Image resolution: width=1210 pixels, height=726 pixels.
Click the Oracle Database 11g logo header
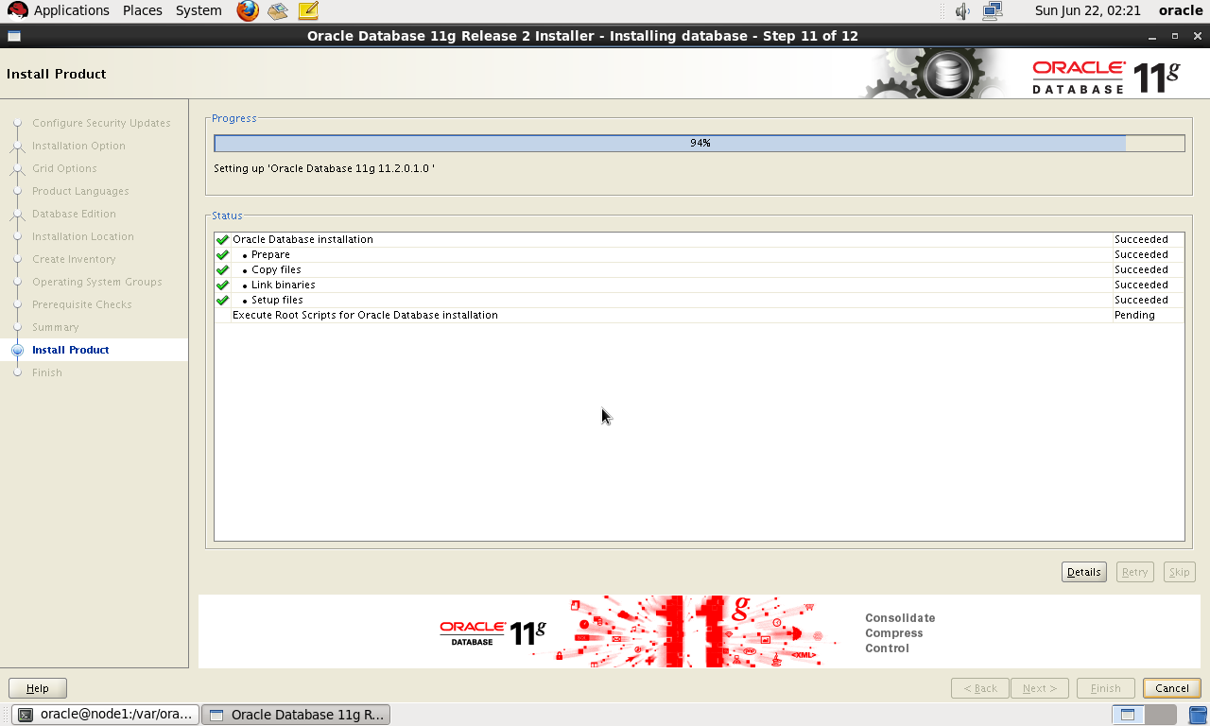(x=1106, y=76)
